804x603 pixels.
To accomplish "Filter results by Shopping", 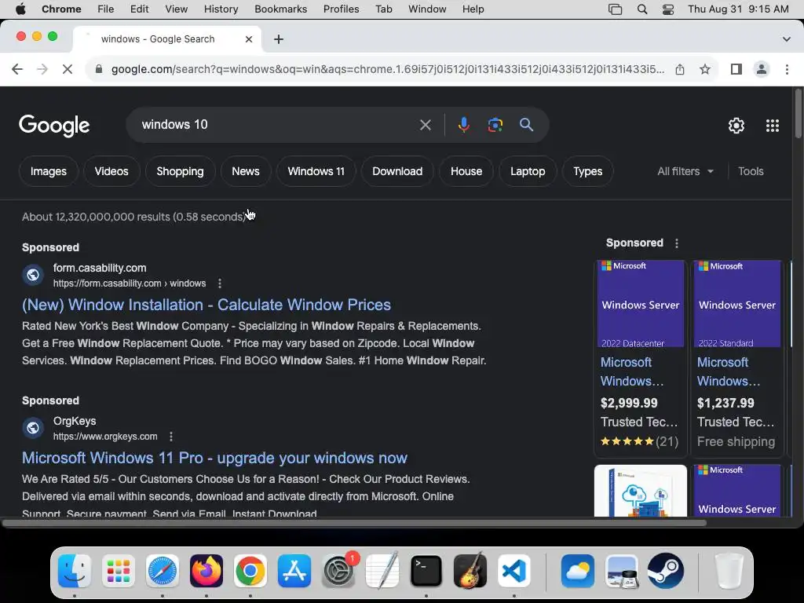I will click(x=180, y=171).
